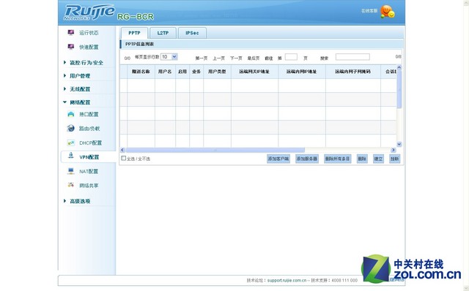Click the 挂断 button
Image resolution: width=469 pixels, height=291 pixels.
point(394,159)
